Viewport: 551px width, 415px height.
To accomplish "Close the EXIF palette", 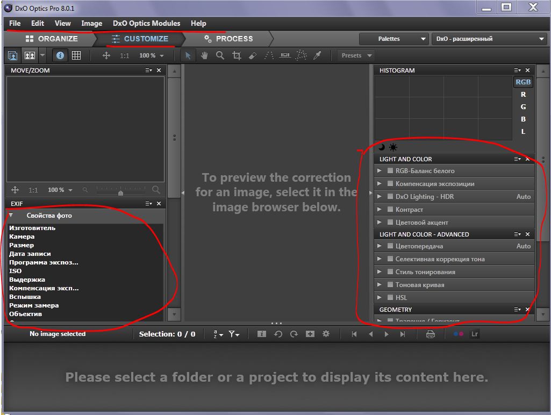I will tap(159, 204).
